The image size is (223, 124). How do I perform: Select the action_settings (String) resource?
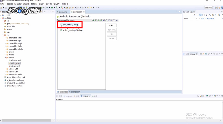71,30
